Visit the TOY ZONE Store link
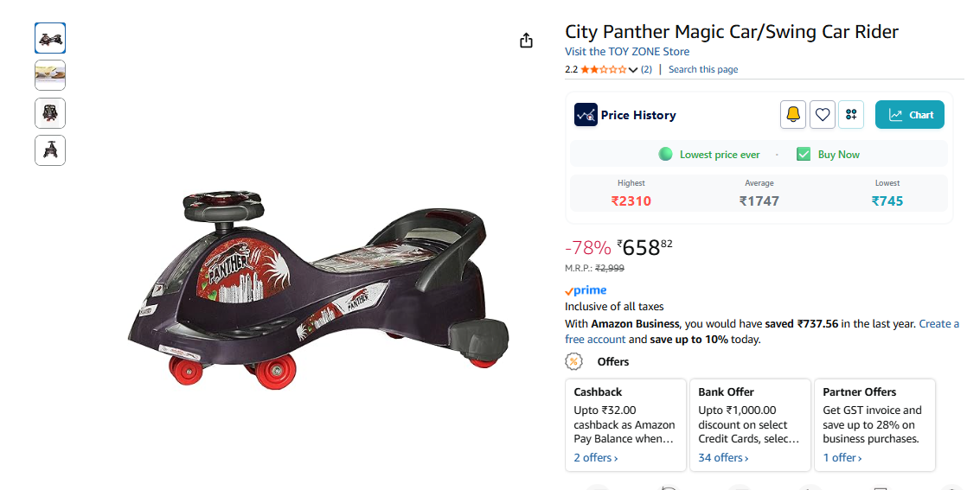Screen dimensions: 967x490 [x=627, y=52]
